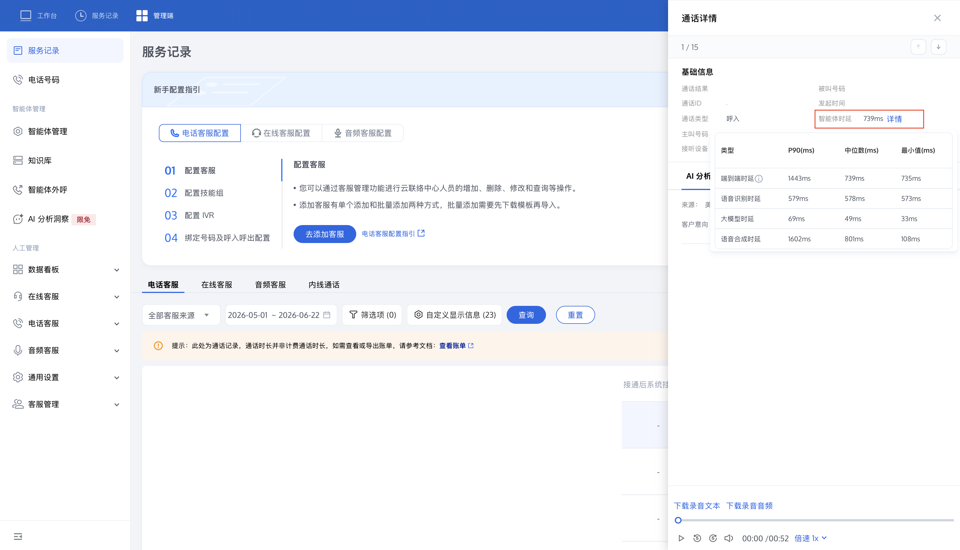Image resolution: width=960 pixels, height=550 pixels.
Task: Open the 全部客服来源 dropdown
Action: (x=181, y=315)
